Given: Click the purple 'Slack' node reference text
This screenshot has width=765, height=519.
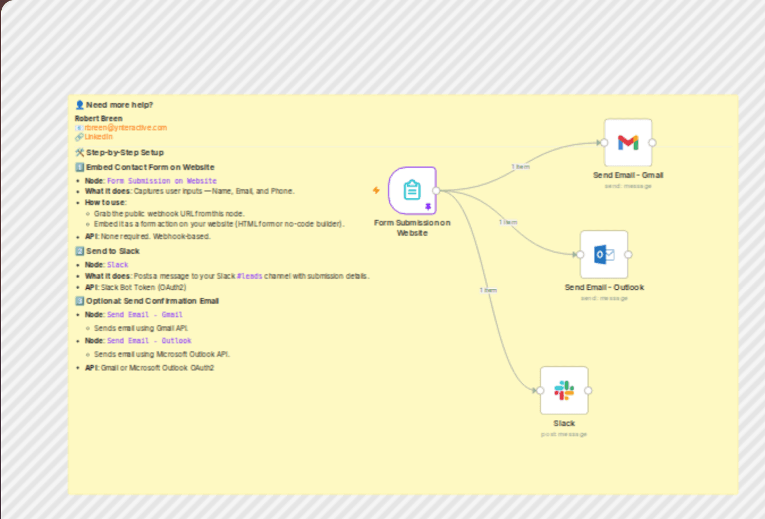Looking at the screenshot, I should 117,265.
